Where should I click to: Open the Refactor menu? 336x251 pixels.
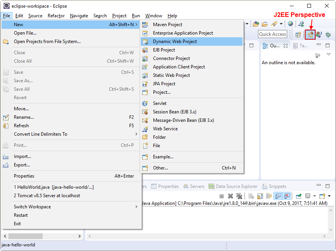coord(56,16)
